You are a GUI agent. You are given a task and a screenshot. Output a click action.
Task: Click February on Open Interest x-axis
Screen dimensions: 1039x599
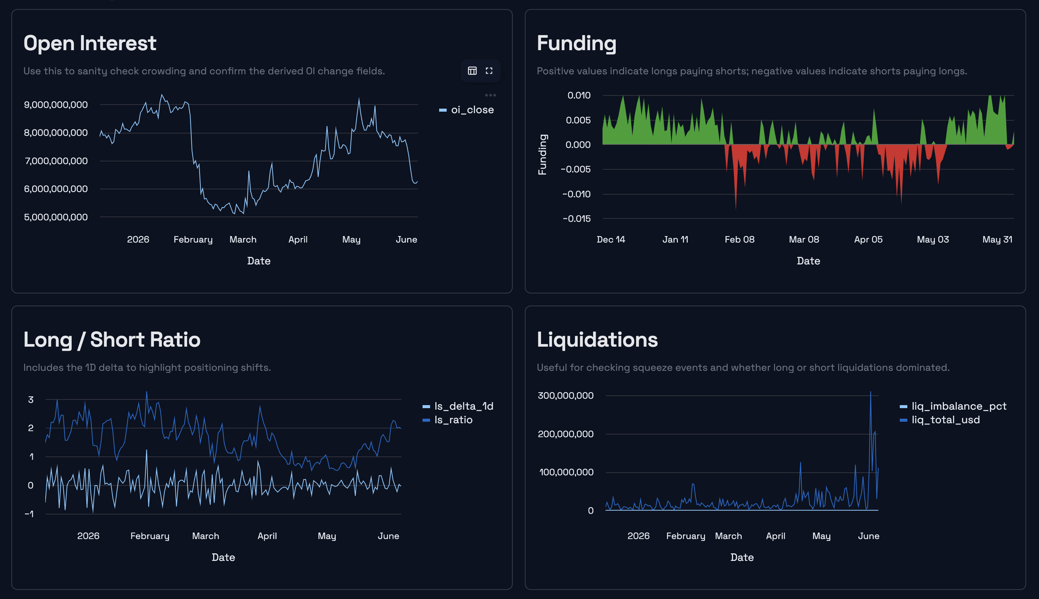(x=193, y=240)
